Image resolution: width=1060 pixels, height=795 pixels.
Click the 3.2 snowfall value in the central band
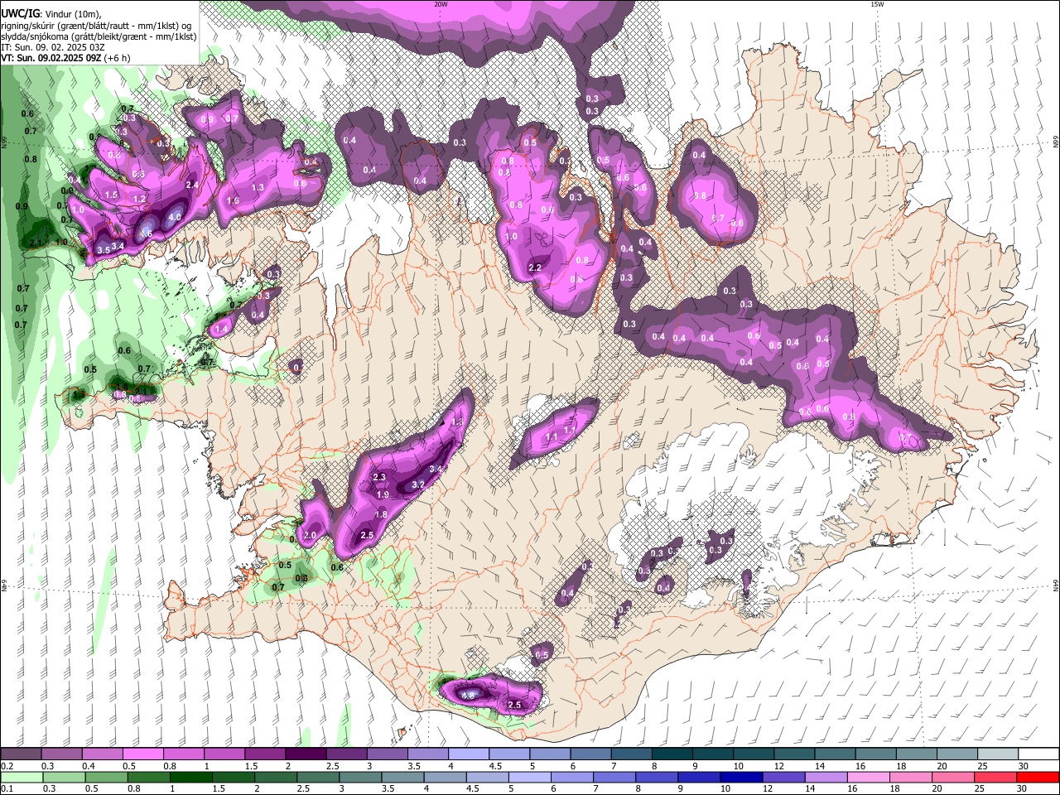pos(417,484)
